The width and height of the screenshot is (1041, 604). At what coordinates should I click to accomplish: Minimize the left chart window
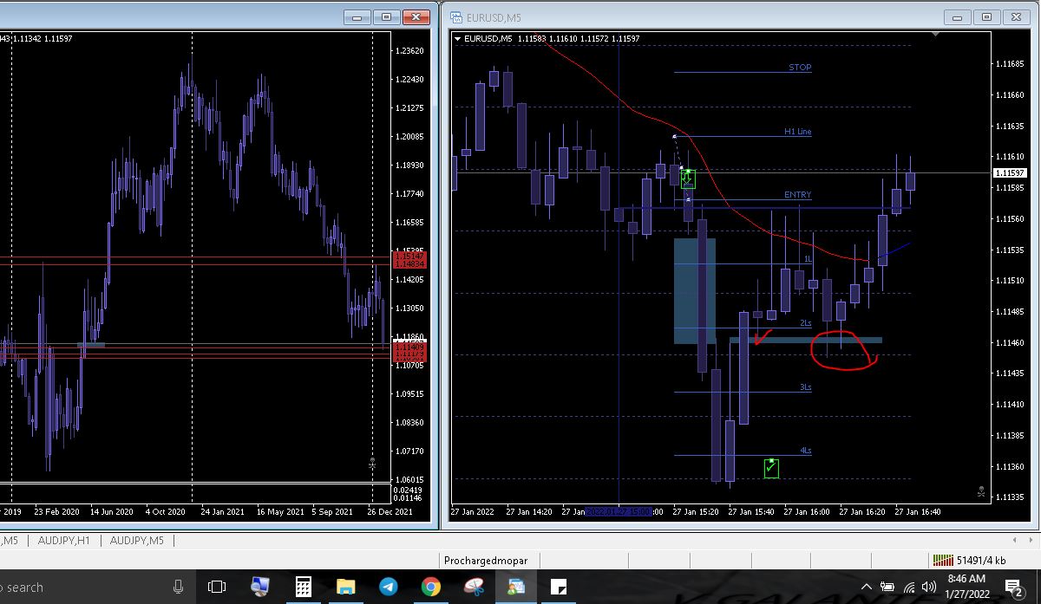pyautogui.click(x=356, y=16)
